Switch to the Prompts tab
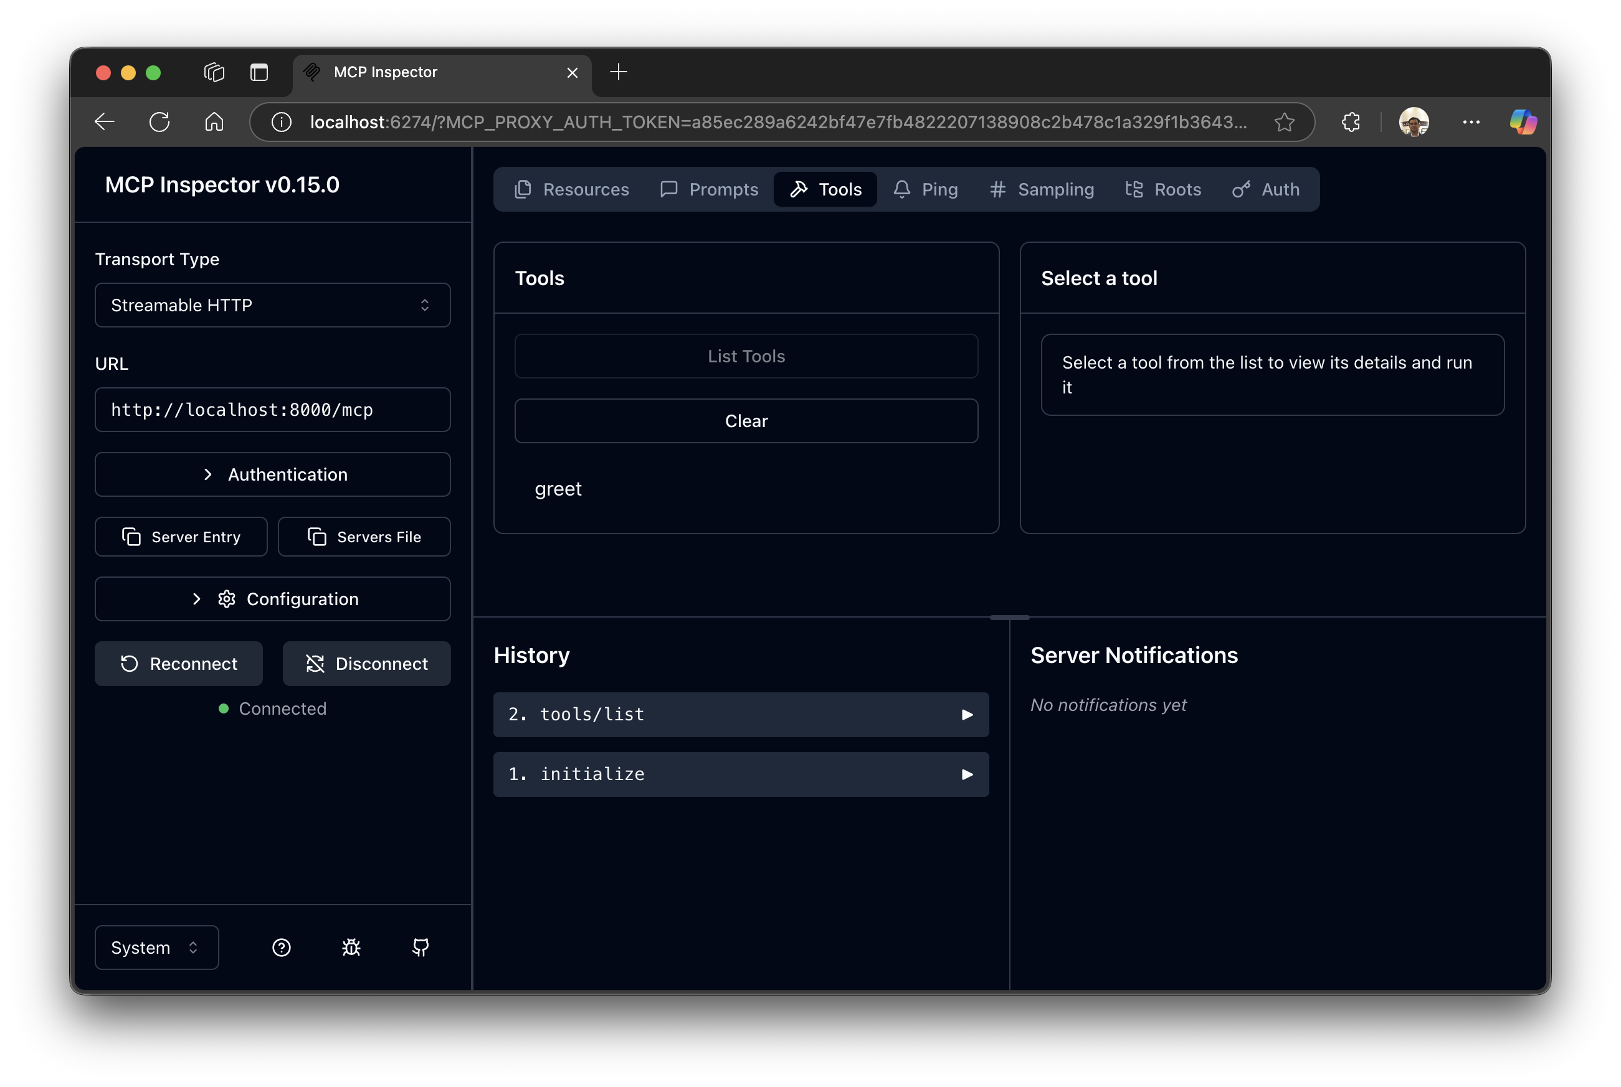The height and width of the screenshot is (1087, 1621). [710, 189]
